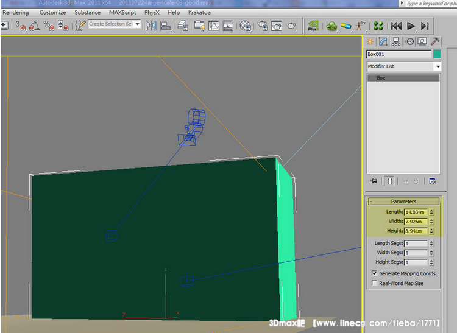
Task: Click the Width value field
Action: click(416, 221)
